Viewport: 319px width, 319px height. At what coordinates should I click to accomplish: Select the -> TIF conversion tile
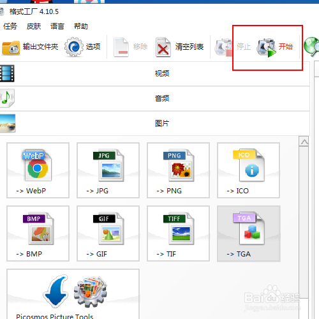pos(178,234)
